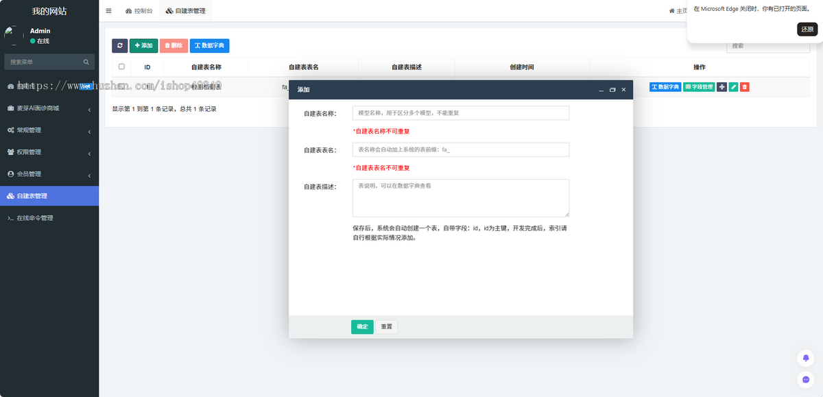Viewport: 823px width, 397px height.
Task: Click the Admin username in sidebar
Action: click(40, 31)
